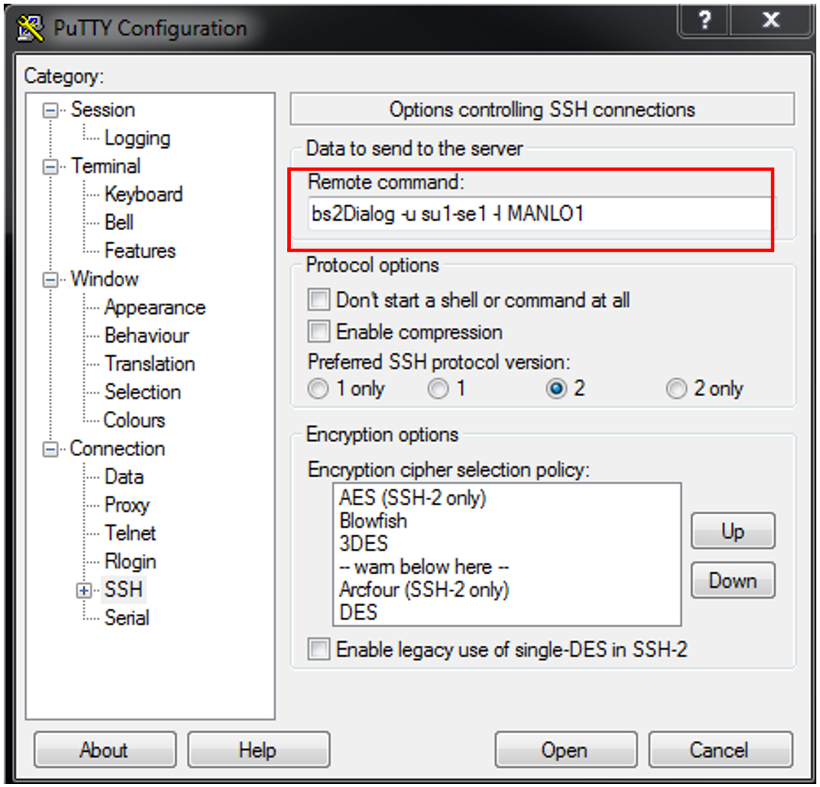Screen dimensions: 820x787
Task: Select the SSH category
Action: pyautogui.click(x=124, y=589)
